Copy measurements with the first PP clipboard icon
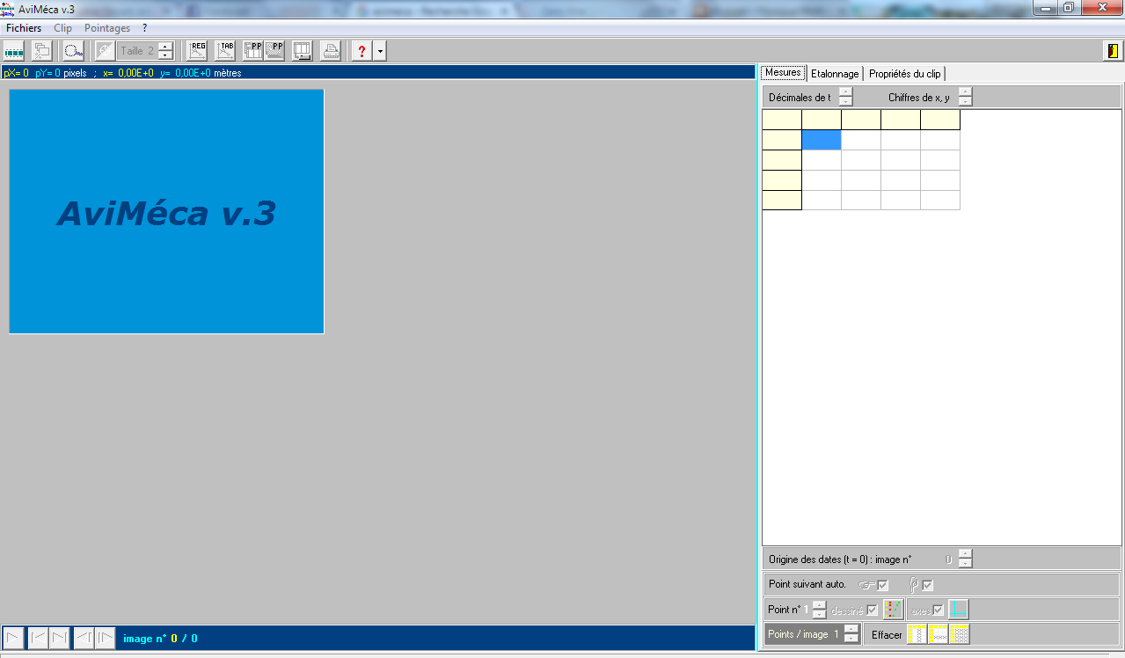This screenshot has width=1125, height=658. (x=253, y=50)
